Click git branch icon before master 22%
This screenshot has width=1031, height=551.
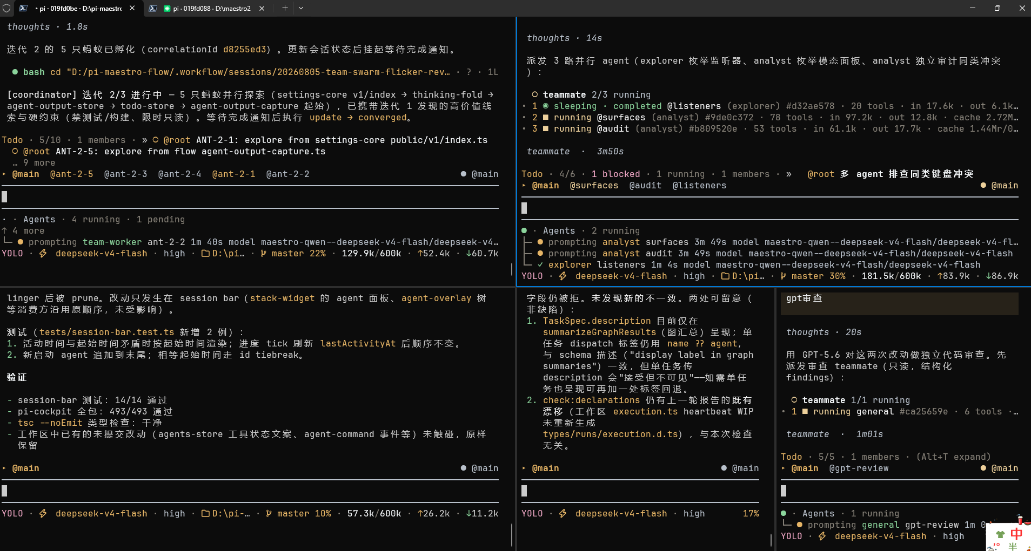(263, 254)
